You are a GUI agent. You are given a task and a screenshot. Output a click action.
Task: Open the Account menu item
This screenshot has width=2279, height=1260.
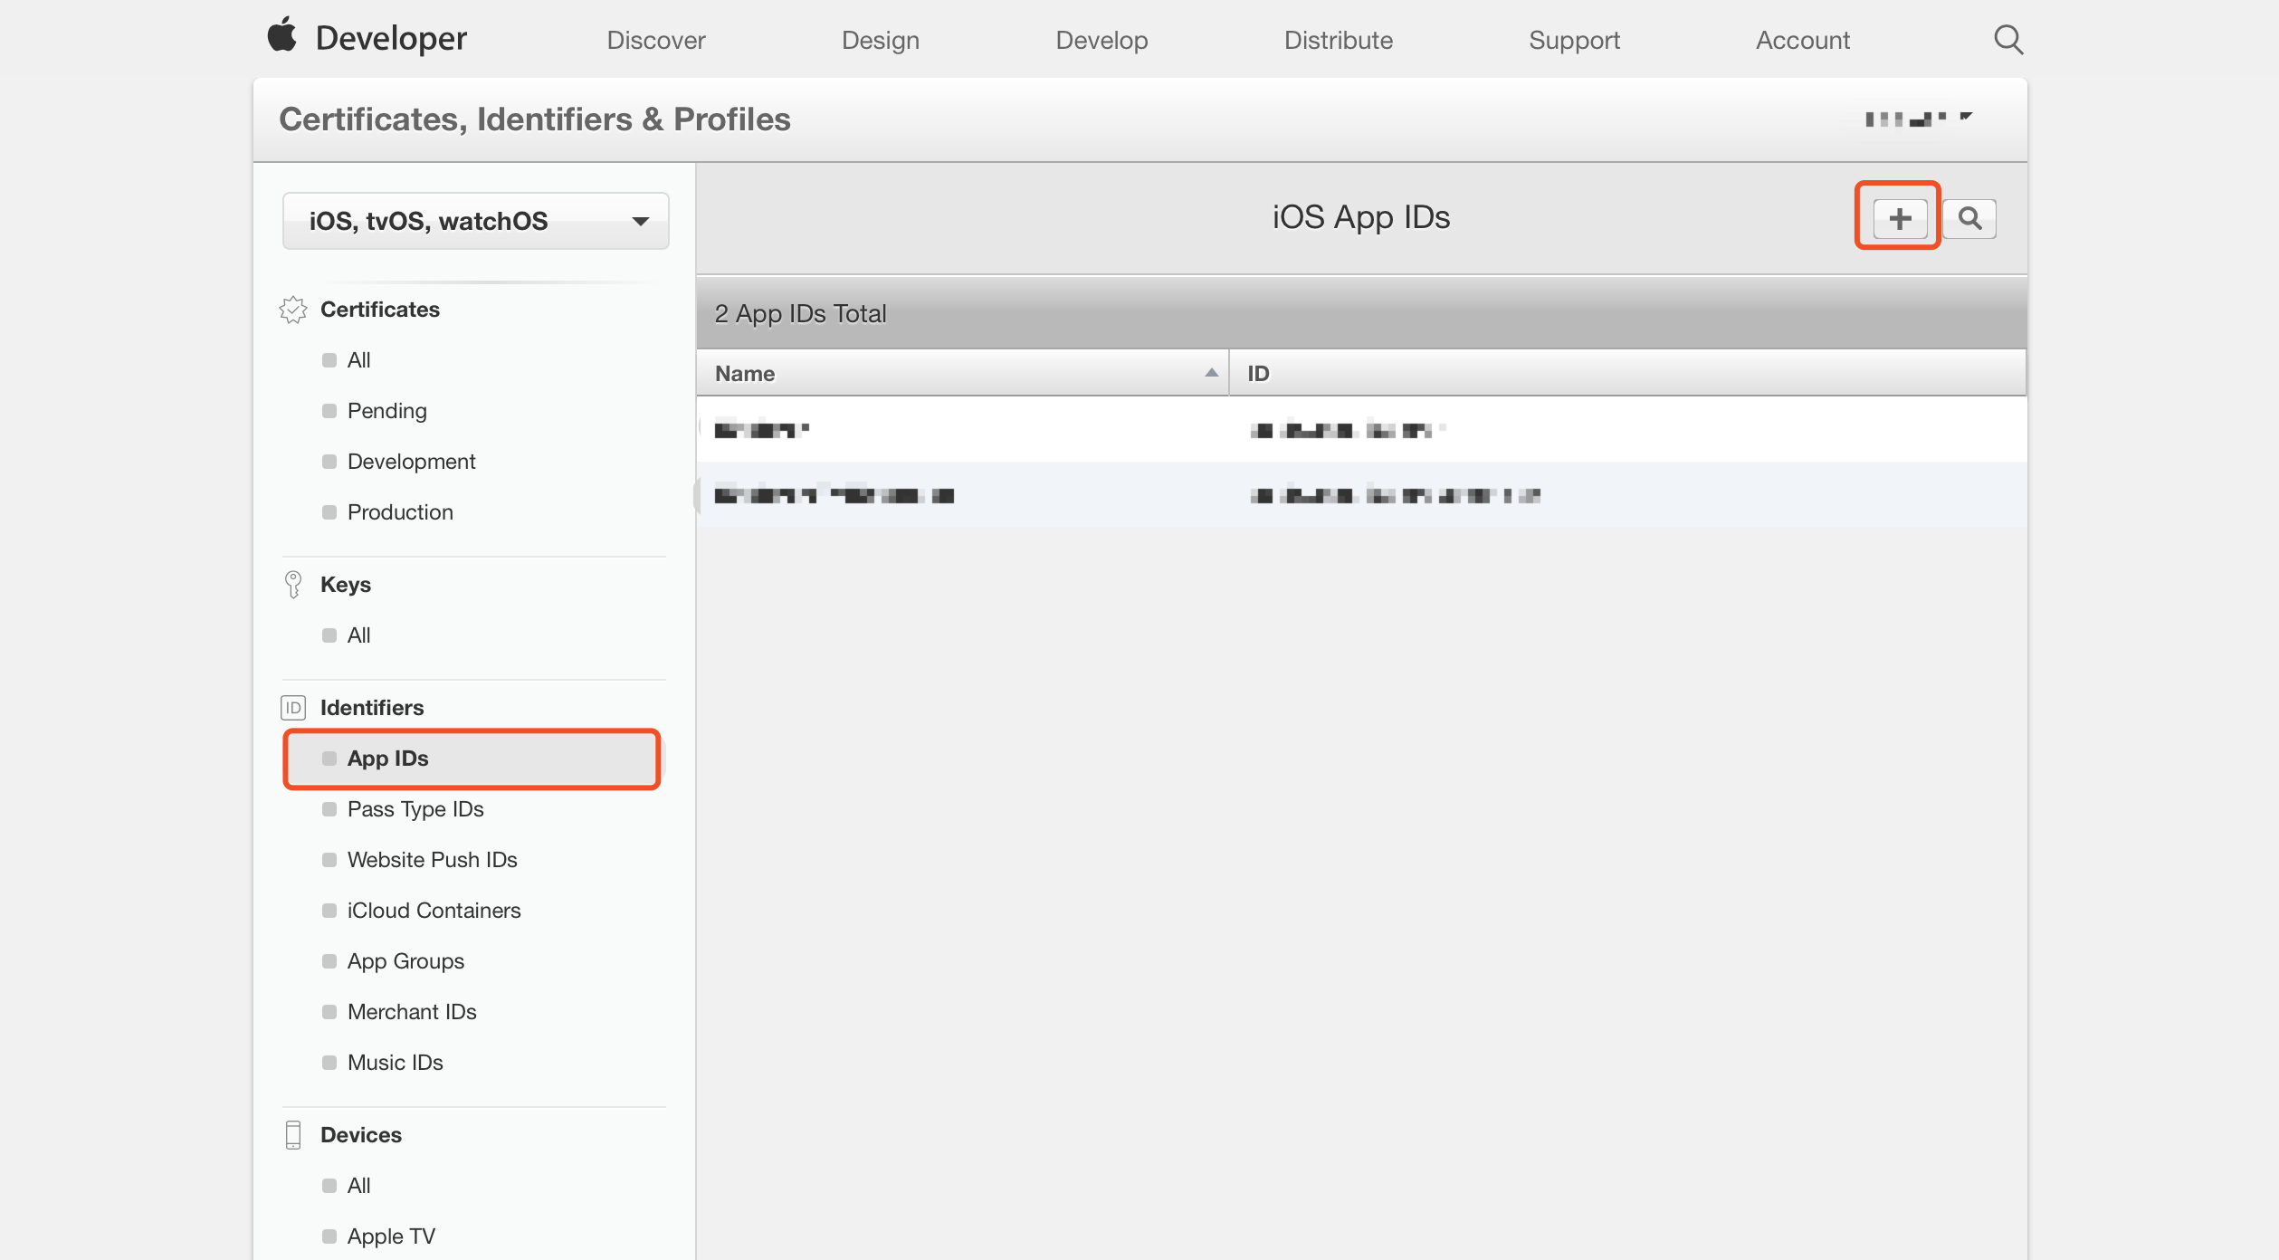[1802, 41]
